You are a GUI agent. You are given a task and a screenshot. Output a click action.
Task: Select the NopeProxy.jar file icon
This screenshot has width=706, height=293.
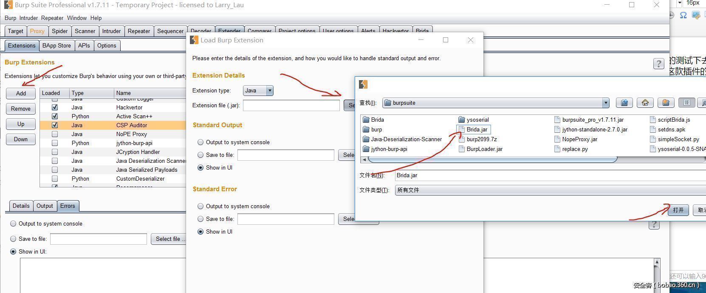557,139
